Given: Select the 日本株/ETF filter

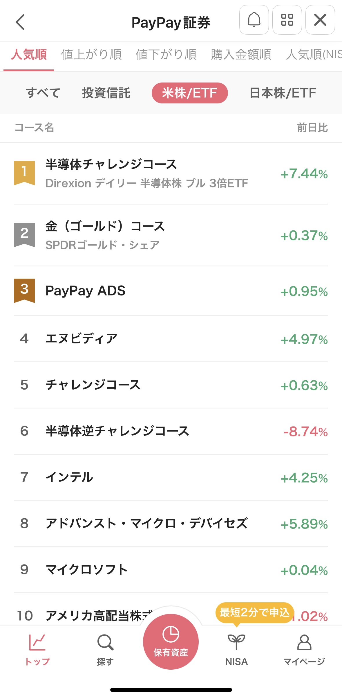Looking at the screenshot, I should pos(283,93).
